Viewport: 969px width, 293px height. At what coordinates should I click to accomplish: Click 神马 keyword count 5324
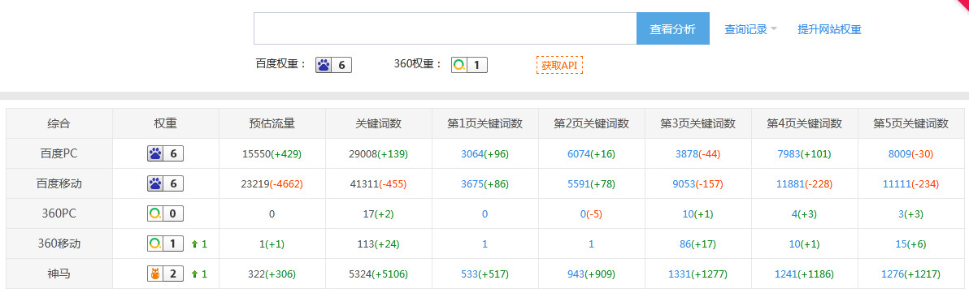tap(360, 274)
